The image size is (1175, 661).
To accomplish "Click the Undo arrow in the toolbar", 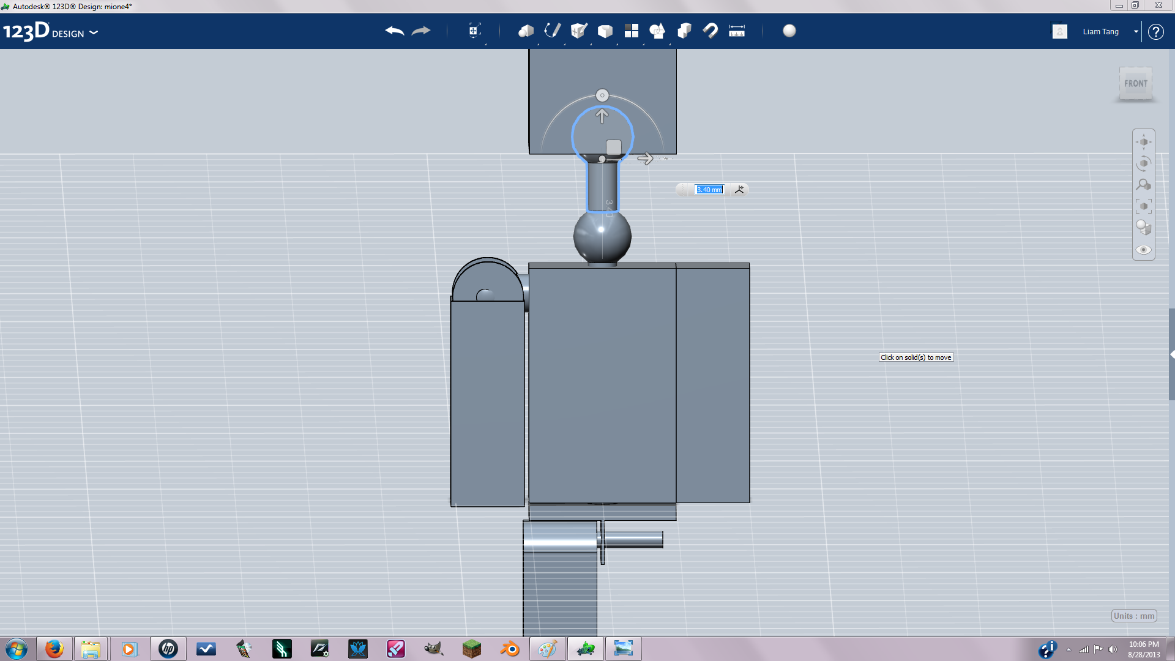I will click(x=394, y=31).
